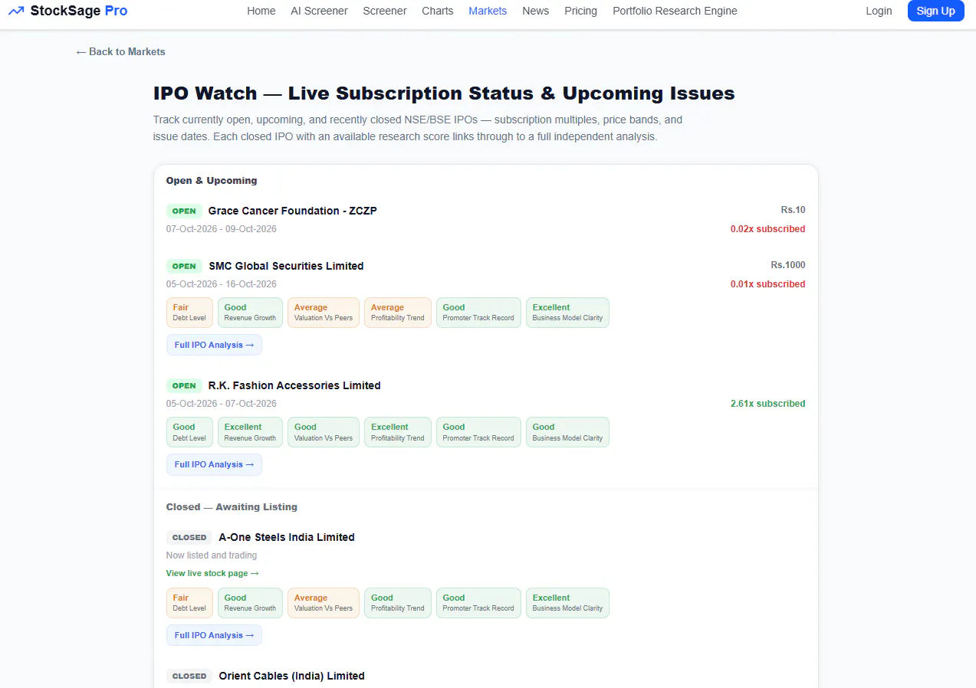Click R.K. Fashion's Excellent Profitability Trend chip
This screenshot has width=976, height=688.
(x=397, y=432)
